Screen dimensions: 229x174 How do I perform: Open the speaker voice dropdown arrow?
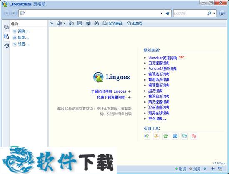pyautogui.click(x=64, y=23)
